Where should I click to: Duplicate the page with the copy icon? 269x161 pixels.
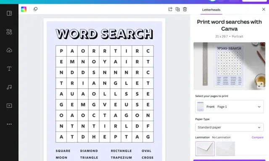[178, 9]
